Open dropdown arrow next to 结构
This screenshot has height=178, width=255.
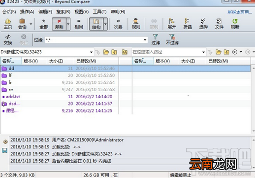[x=105, y=24]
